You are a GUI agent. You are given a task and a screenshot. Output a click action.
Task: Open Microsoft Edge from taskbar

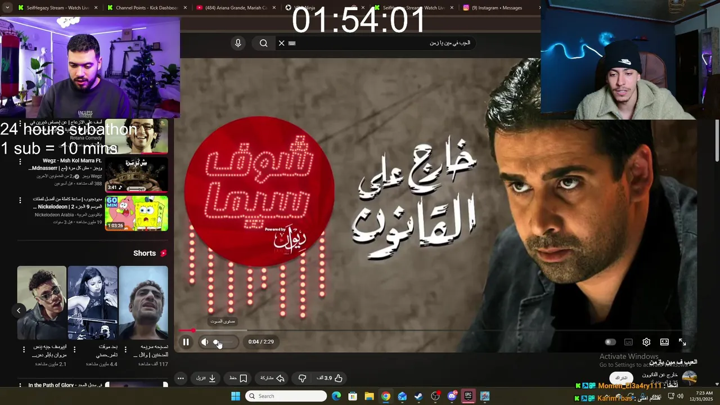336,396
